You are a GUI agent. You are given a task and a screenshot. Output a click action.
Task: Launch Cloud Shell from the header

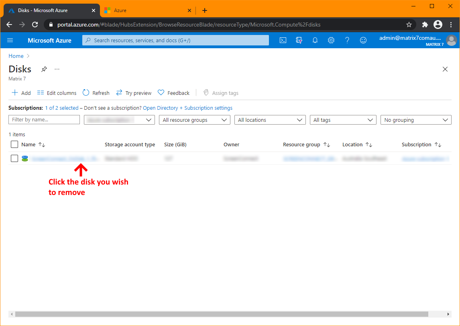click(x=283, y=40)
